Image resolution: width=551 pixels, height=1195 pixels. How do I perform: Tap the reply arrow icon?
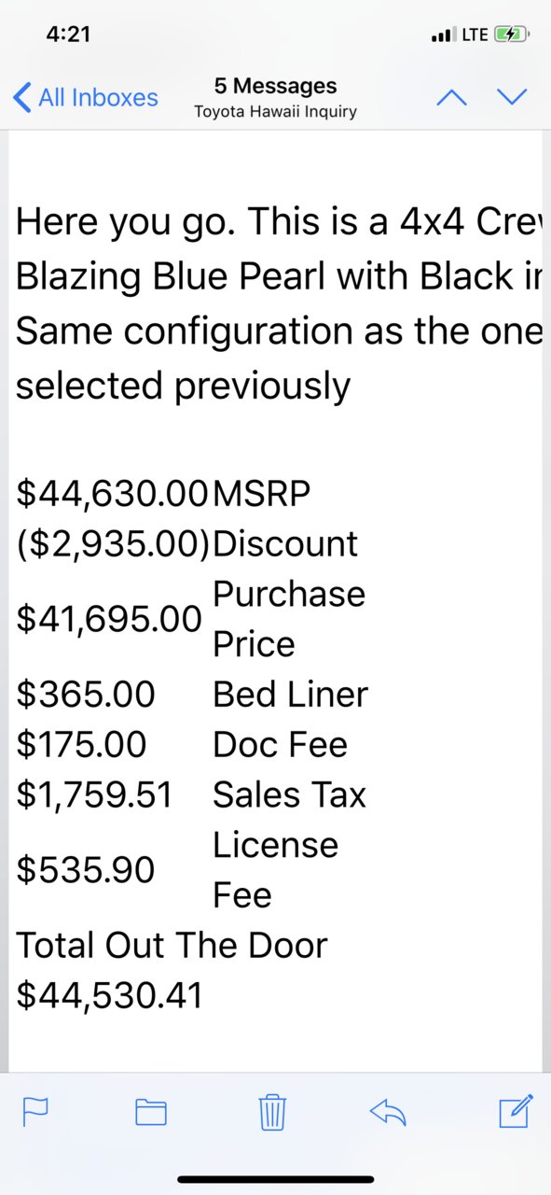click(389, 1111)
